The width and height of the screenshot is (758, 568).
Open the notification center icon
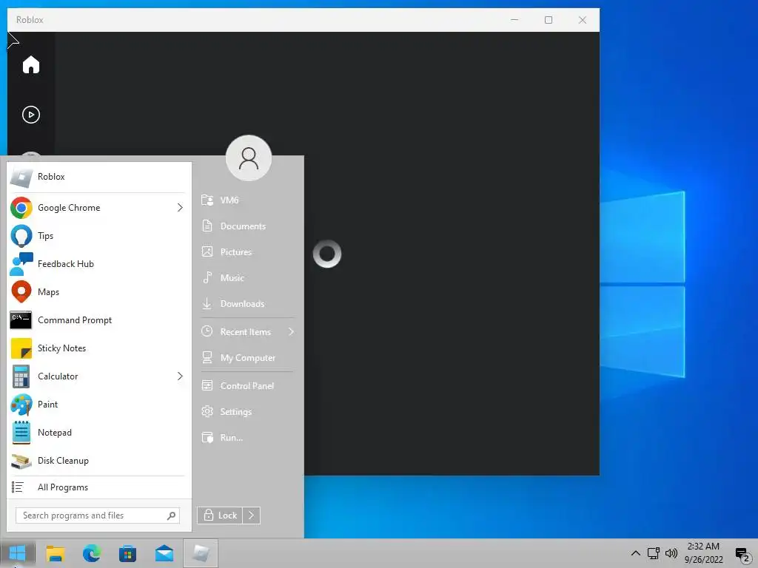pos(742,554)
